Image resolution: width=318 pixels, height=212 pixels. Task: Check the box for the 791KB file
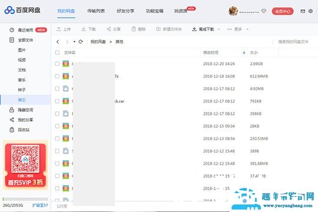tap(57, 101)
